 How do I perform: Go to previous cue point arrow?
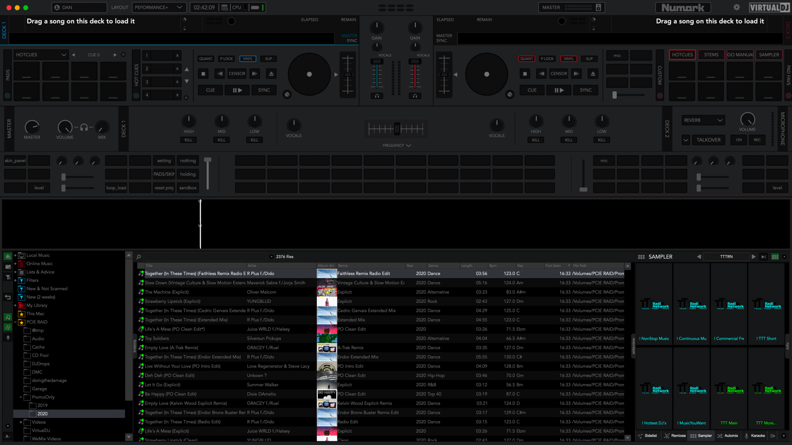73,55
